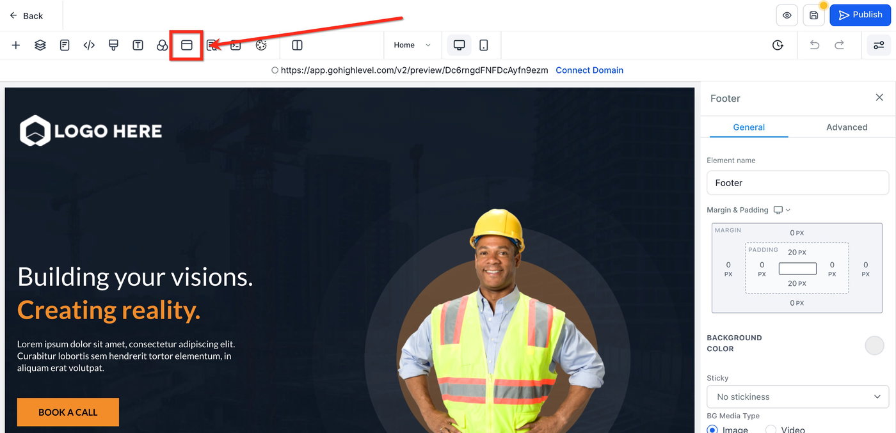896x433 pixels.
Task: Edit the bottom margin value
Action: (797, 303)
